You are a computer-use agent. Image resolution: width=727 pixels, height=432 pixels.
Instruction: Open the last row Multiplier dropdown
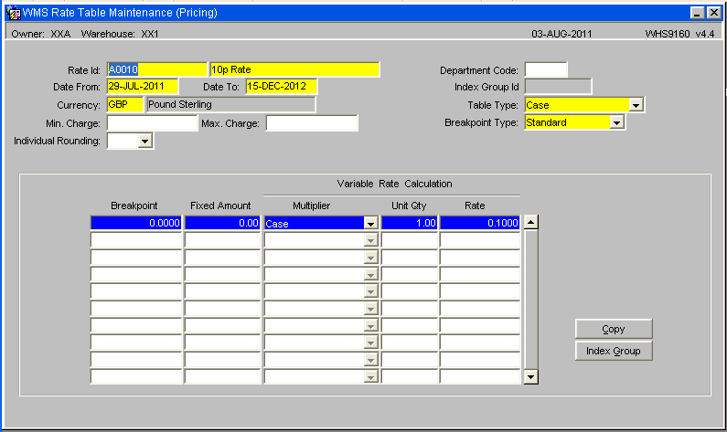point(370,377)
